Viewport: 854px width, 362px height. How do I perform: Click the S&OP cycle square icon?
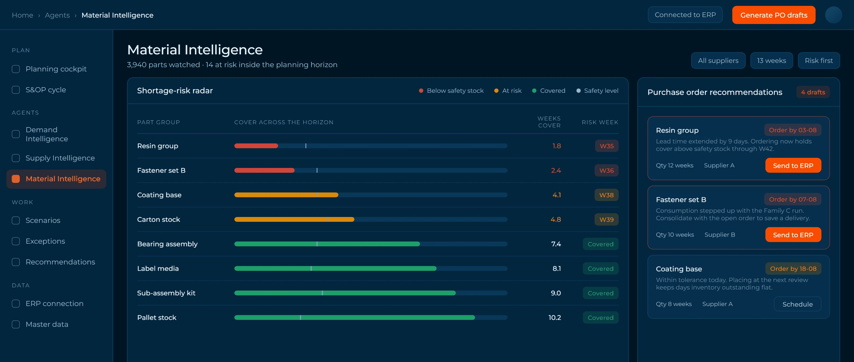click(15, 90)
